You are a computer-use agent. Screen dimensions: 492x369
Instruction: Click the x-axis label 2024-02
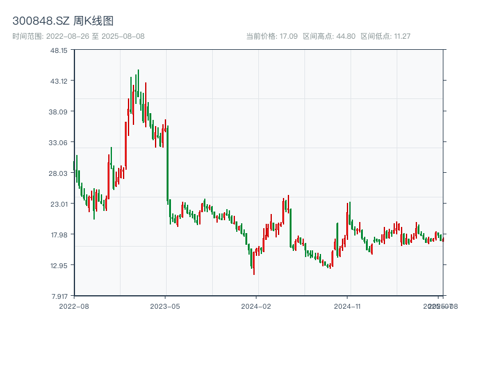click(x=256, y=306)
